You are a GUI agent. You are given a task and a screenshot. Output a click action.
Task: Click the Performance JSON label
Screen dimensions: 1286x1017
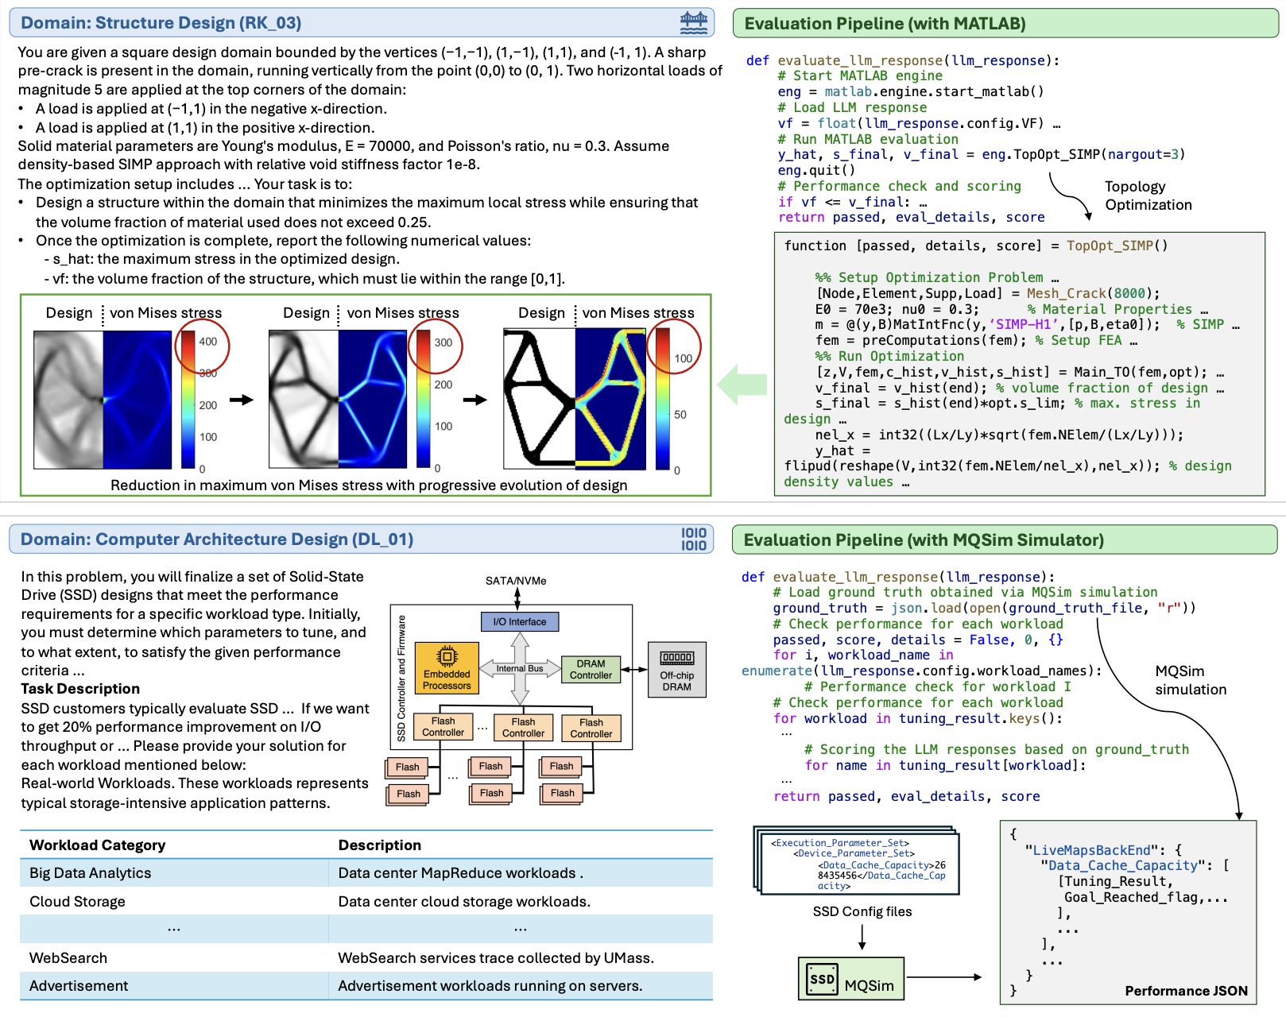coord(1186,992)
